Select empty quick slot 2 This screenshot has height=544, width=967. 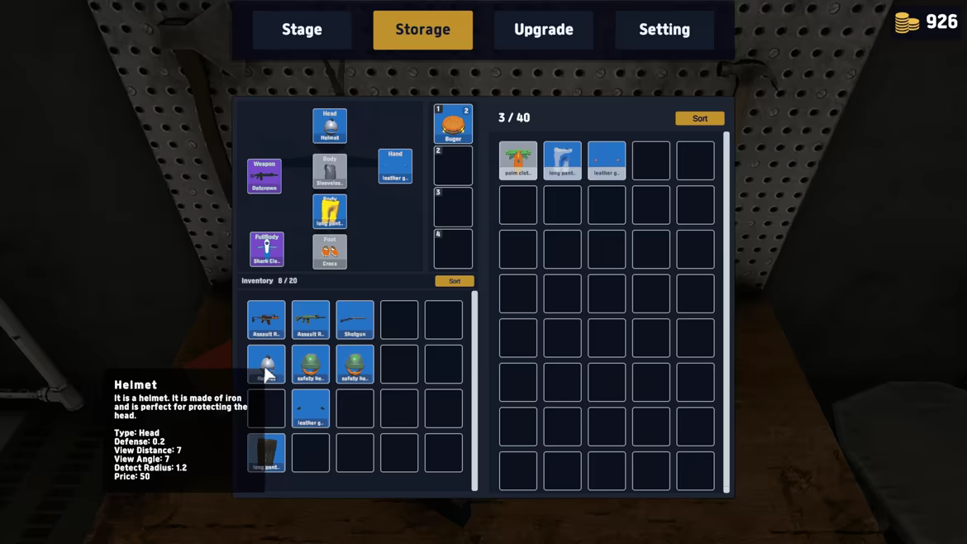pyautogui.click(x=453, y=166)
